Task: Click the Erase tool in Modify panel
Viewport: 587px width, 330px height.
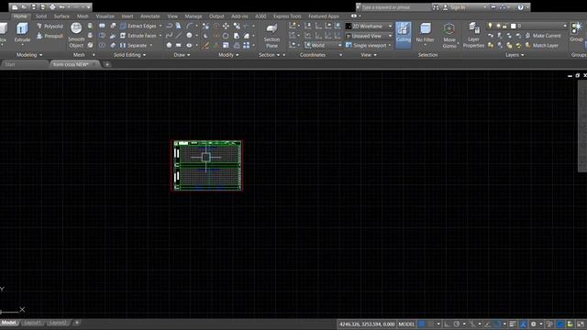Action: (205, 45)
